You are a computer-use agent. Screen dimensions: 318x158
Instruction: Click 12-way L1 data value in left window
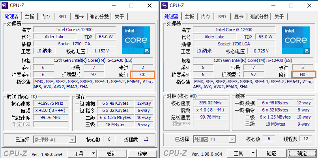tap(144, 103)
